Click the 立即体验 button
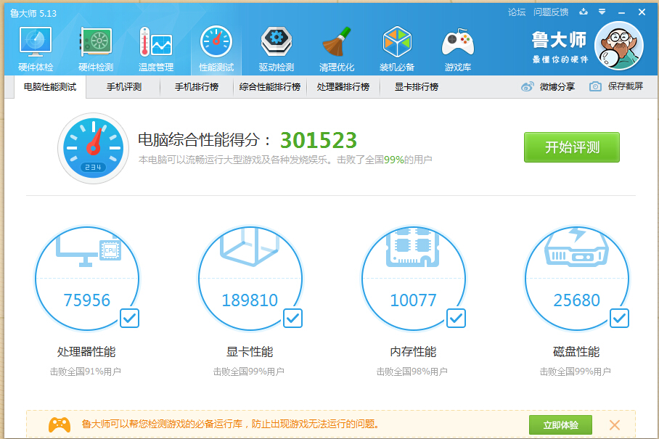Image resolution: width=659 pixels, height=439 pixels. click(560, 425)
